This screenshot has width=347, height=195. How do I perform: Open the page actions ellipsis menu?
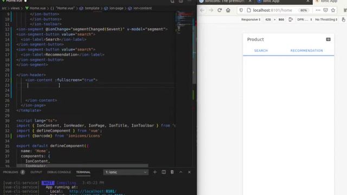(x=318, y=10)
